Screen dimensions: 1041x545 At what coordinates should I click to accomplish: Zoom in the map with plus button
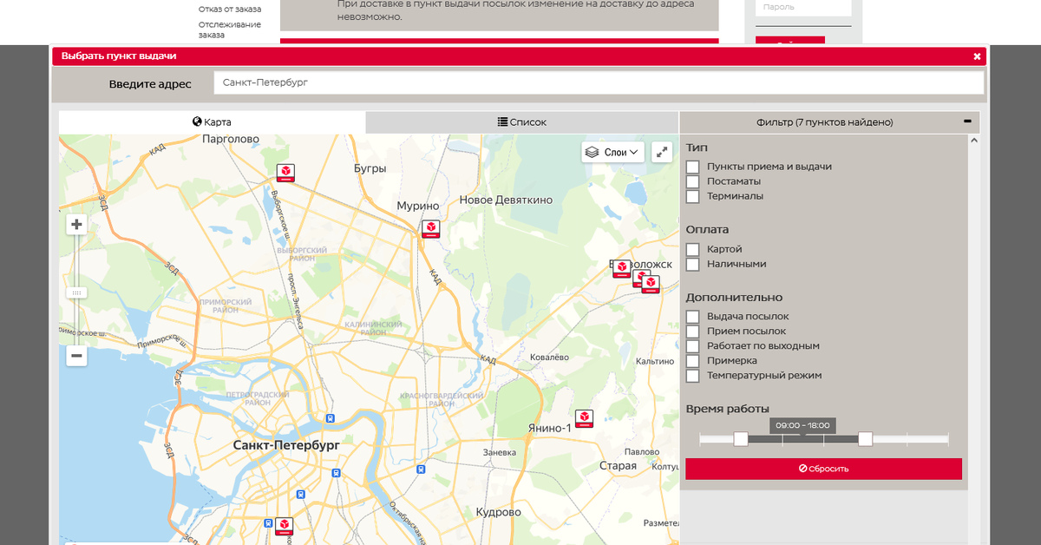click(x=76, y=225)
